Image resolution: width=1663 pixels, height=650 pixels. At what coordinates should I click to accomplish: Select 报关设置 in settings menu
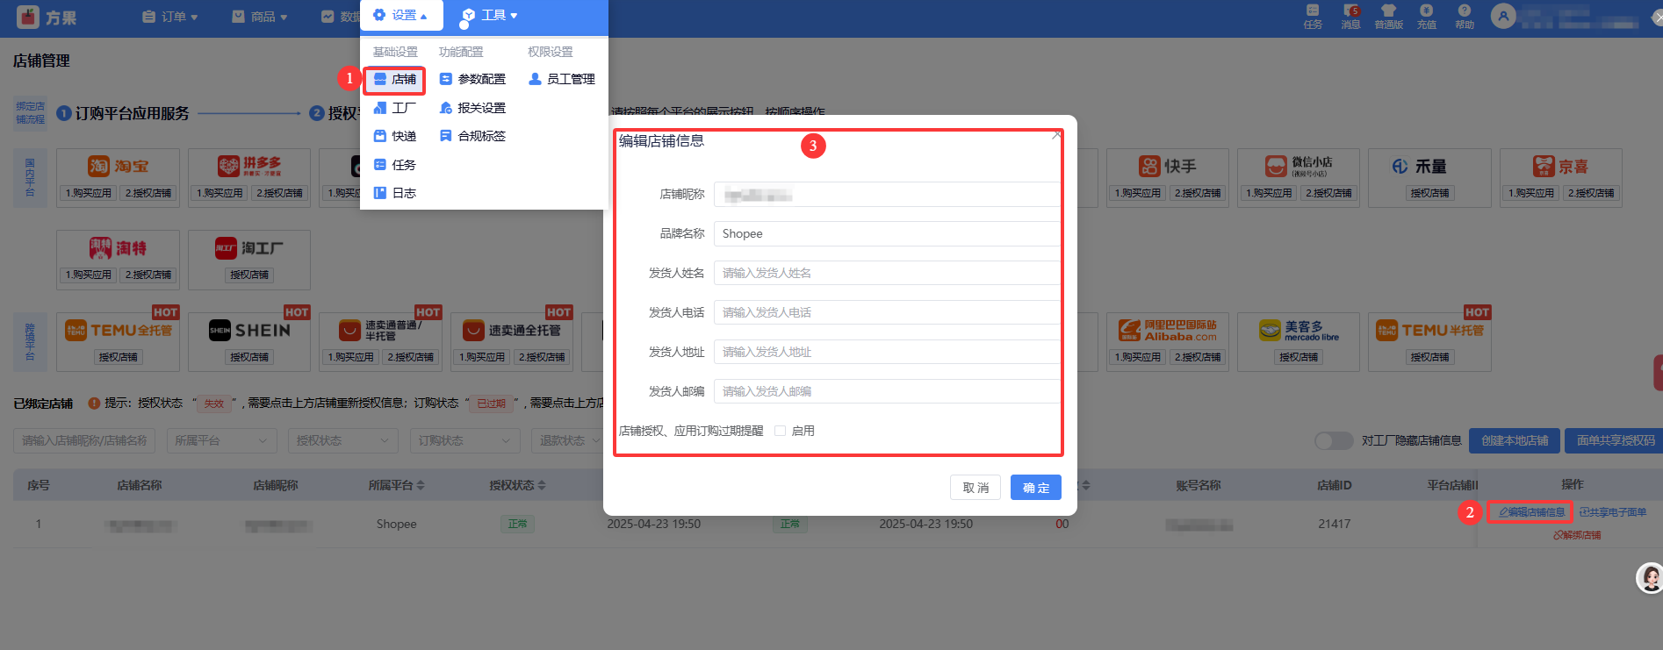(x=472, y=108)
